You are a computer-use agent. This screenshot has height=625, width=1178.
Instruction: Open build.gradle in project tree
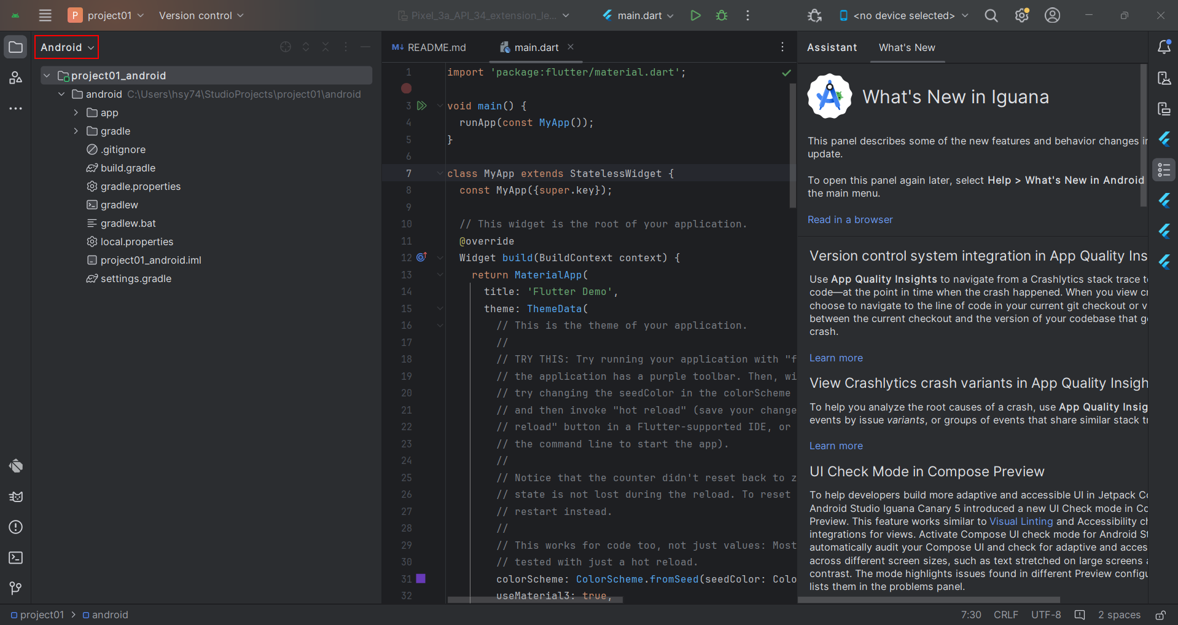[128, 168]
